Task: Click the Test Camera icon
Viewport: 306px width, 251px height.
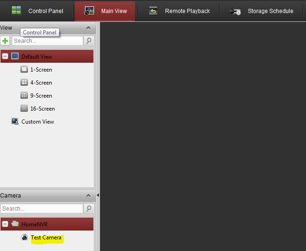Action: click(x=24, y=238)
